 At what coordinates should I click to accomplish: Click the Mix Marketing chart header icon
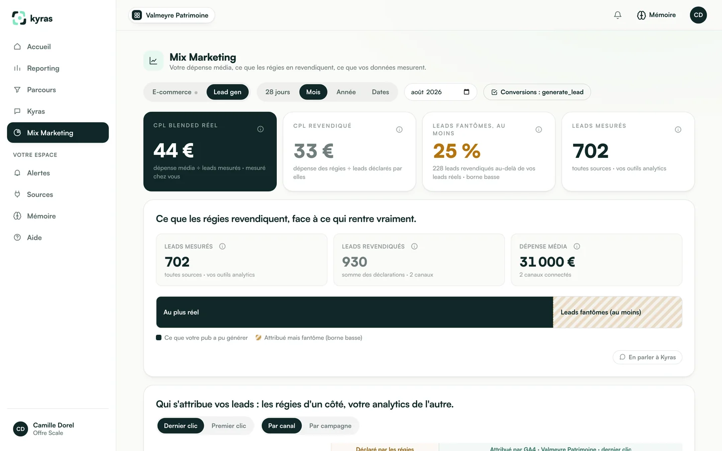pyautogui.click(x=153, y=61)
